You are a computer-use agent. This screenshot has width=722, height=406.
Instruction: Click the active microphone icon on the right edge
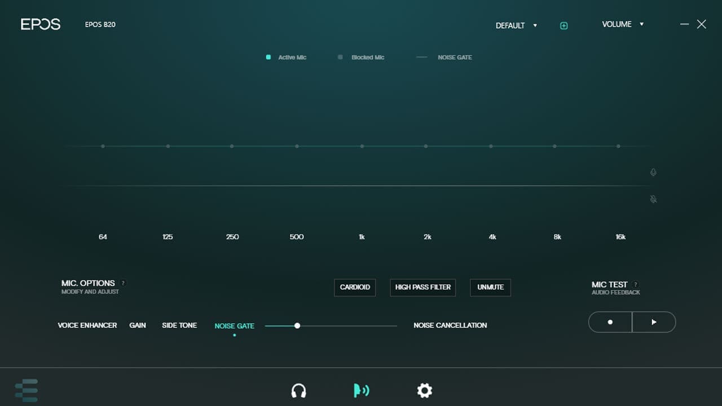[x=653, y=173]
